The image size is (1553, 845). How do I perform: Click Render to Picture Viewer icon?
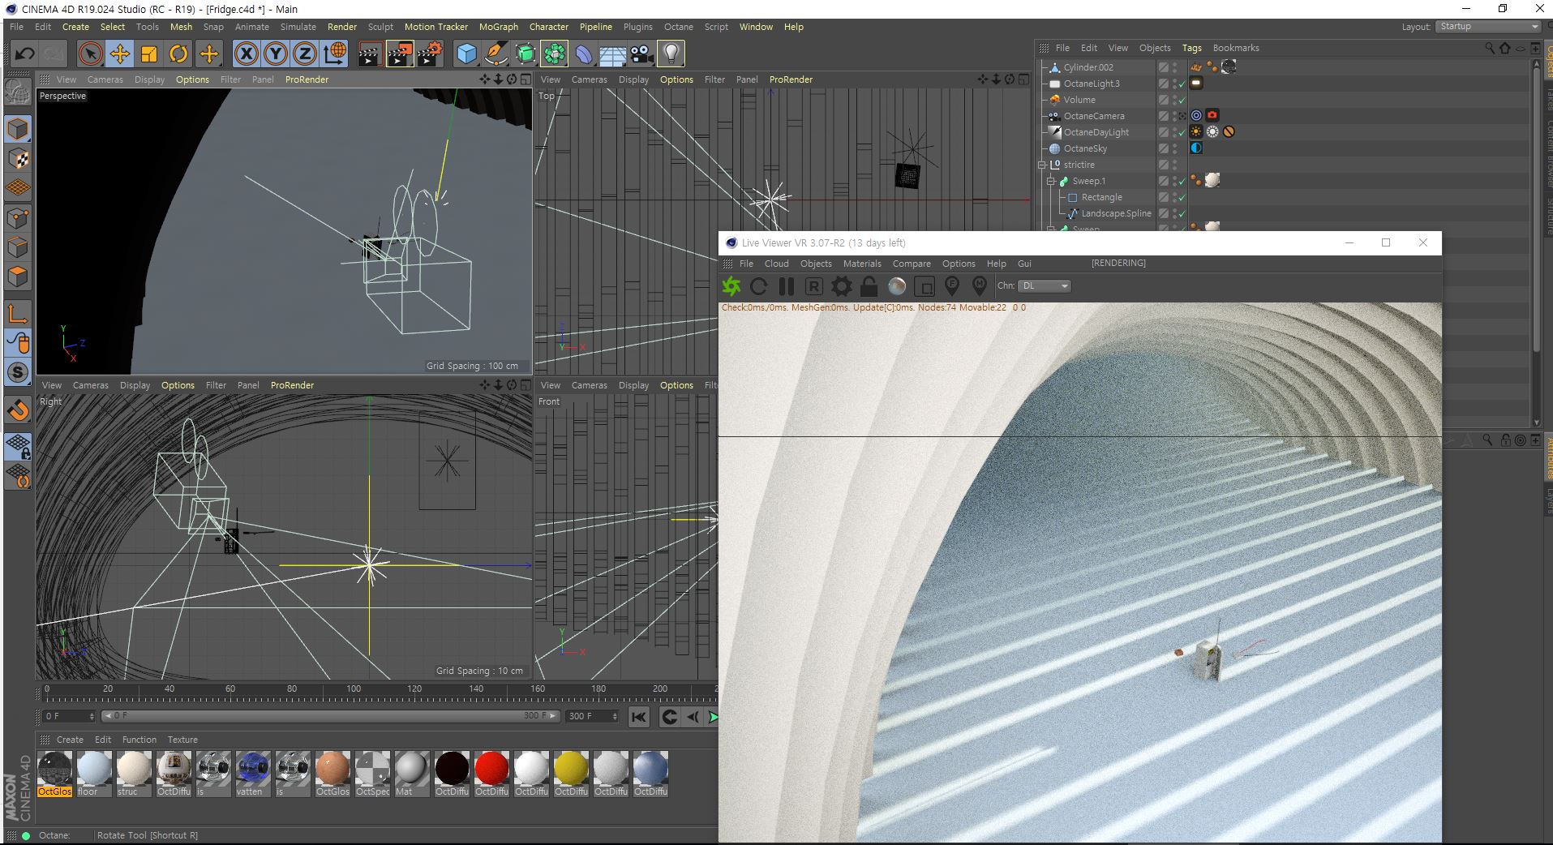[400, 54]
